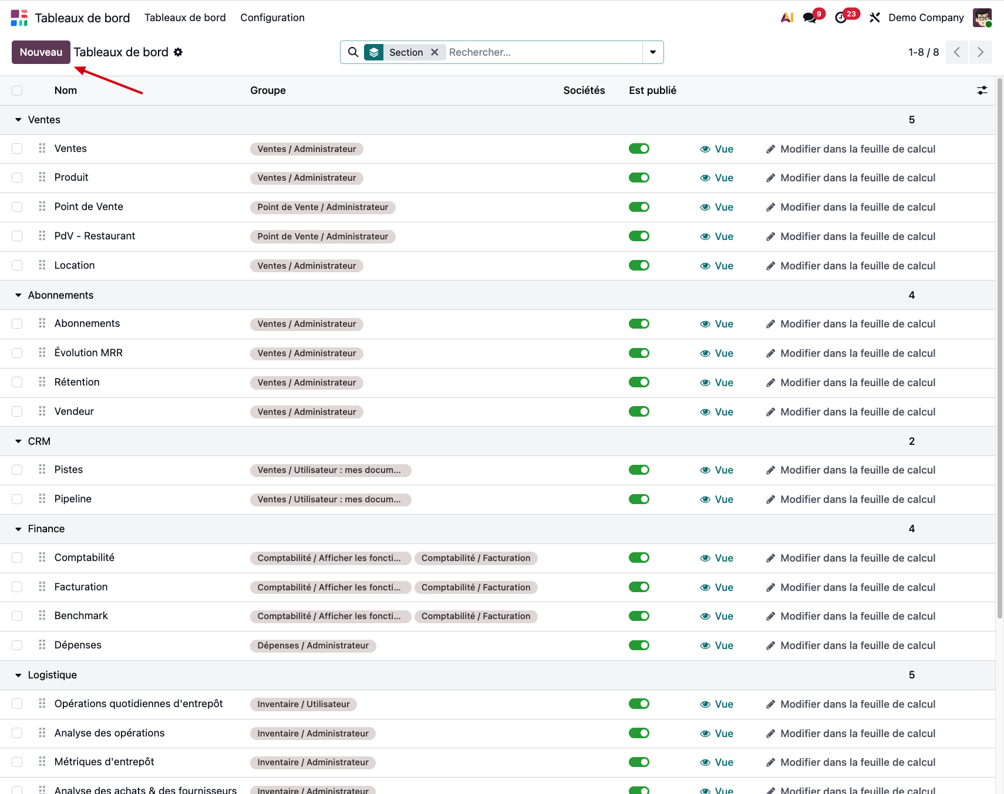Screen dimensions: 1004x794
Task: Open the Tableaux de bord top menu
Action: click(x=185, y=18)
